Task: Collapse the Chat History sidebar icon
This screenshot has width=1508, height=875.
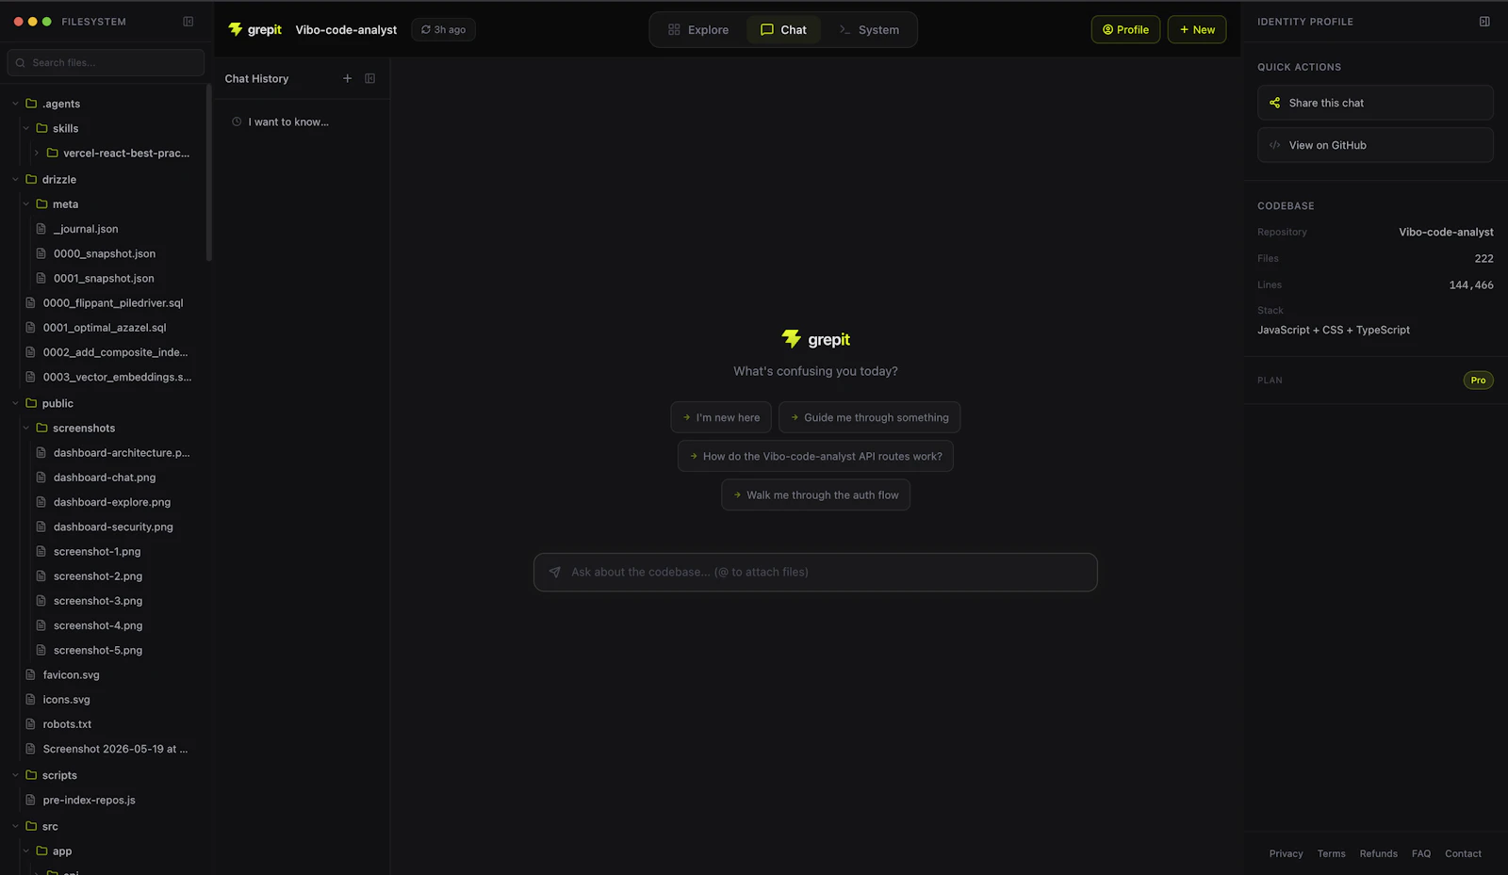Action: pyautogui.click(x=370, y=78)
